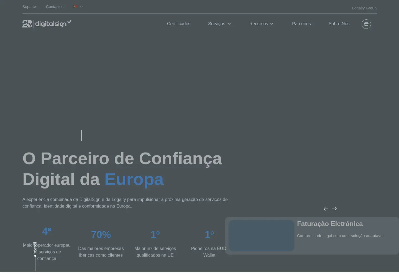
Task: Visit the Contactos link
Action: coord(55,7)
